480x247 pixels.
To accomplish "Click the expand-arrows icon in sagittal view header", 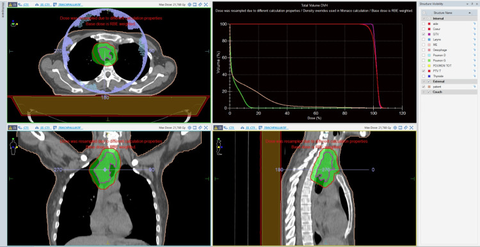I will [412, 128].
